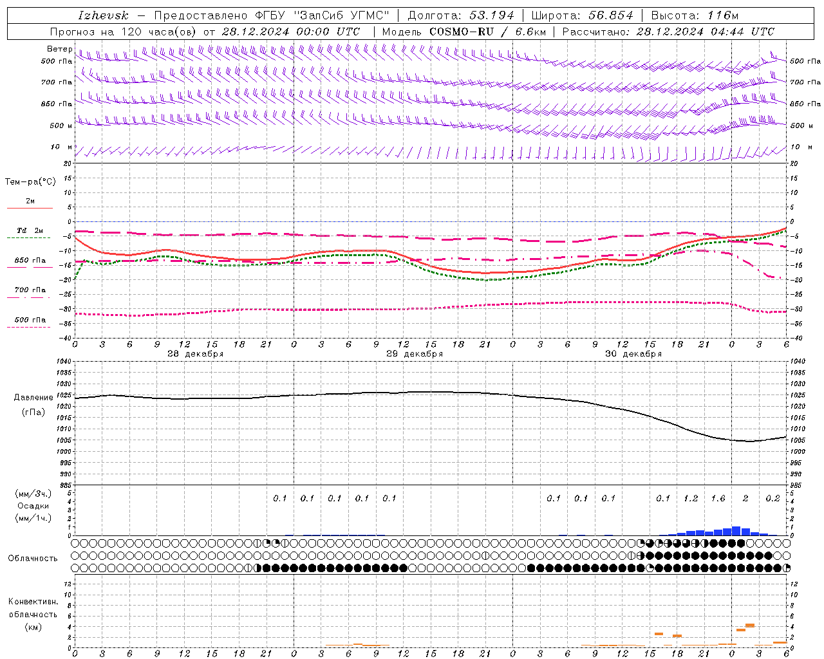Click the 1.6 precipitation amount value
The height and width of the screenshot is (659, 824).
718,499
